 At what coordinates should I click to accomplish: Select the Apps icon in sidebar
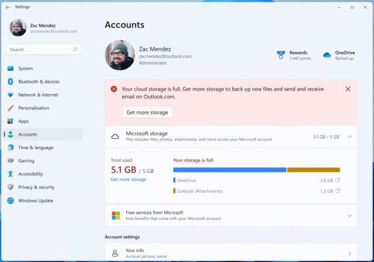tap(11, 121)
